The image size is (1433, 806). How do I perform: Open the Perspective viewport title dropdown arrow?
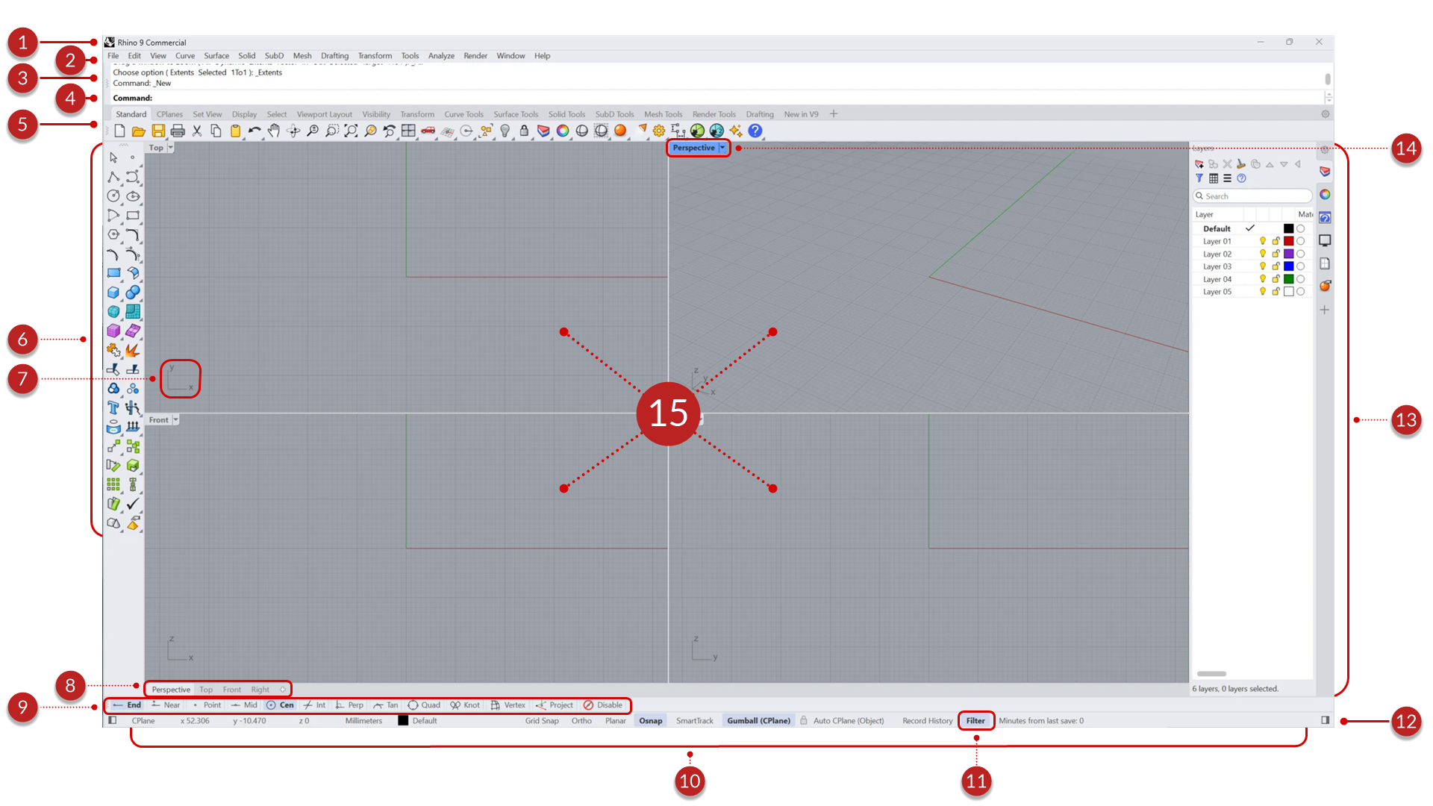tap(722, 148)
